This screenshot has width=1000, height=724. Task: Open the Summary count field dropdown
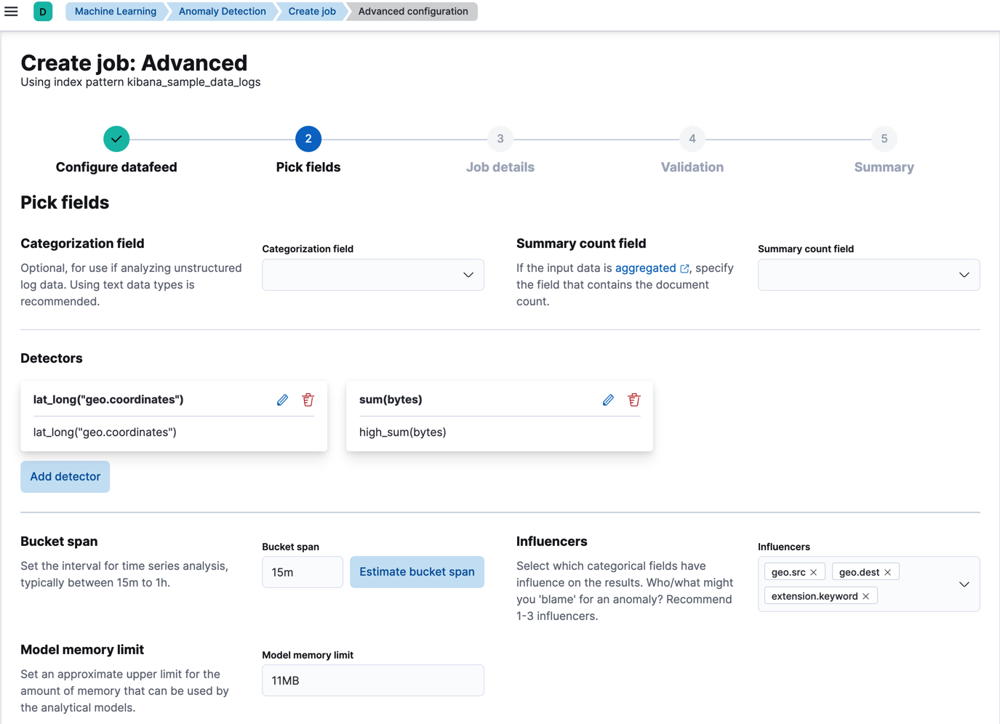(x=964, y=274)
